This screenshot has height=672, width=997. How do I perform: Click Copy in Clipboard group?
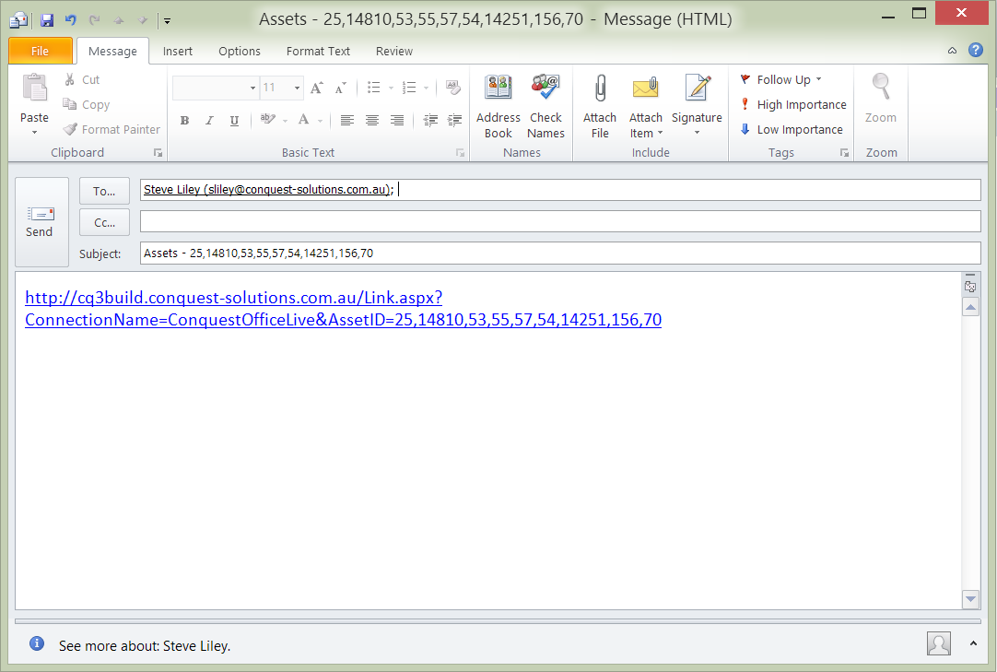[87, 104]
